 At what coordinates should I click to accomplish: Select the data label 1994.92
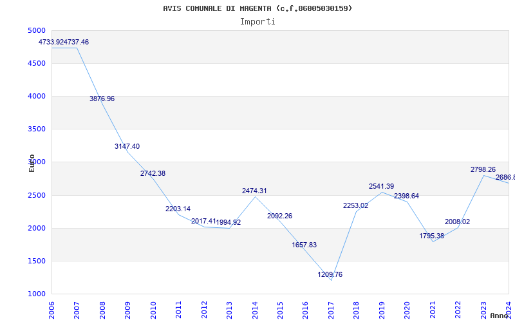click(x=229, y=222)
